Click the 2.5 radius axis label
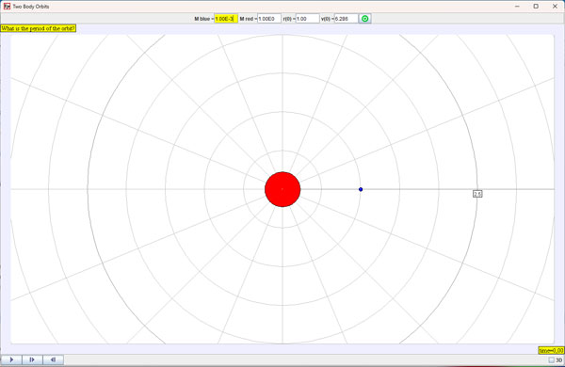 point(477,194)
